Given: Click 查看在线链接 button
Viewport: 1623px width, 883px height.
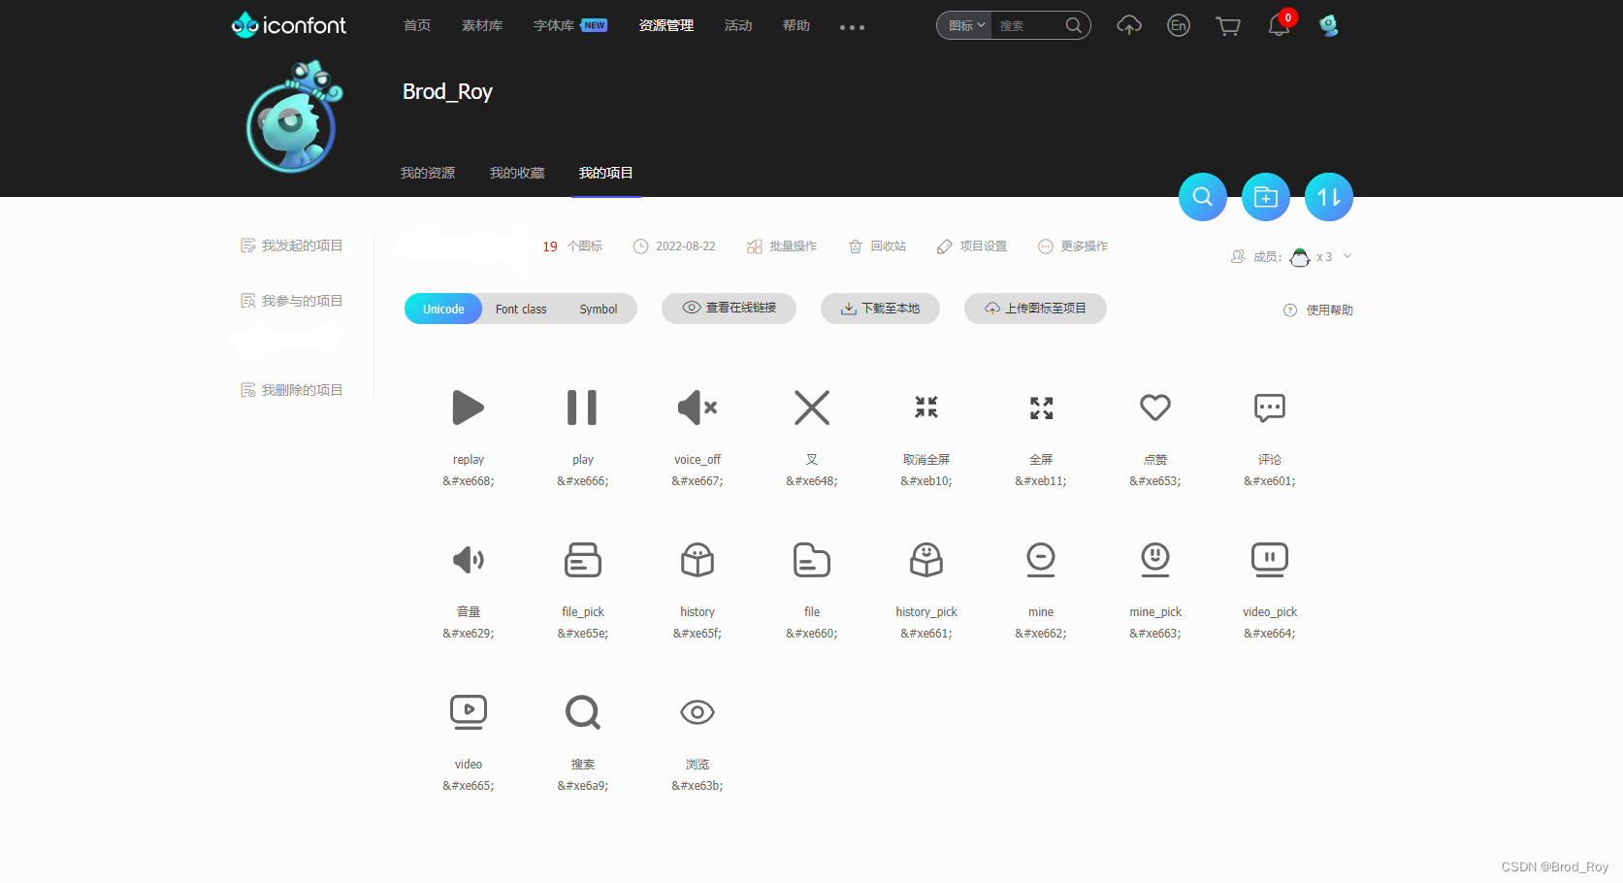Looking at the screenshot, I should (x=729, y=308).
